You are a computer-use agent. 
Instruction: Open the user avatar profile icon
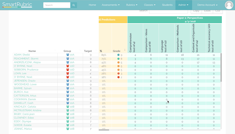229,5
